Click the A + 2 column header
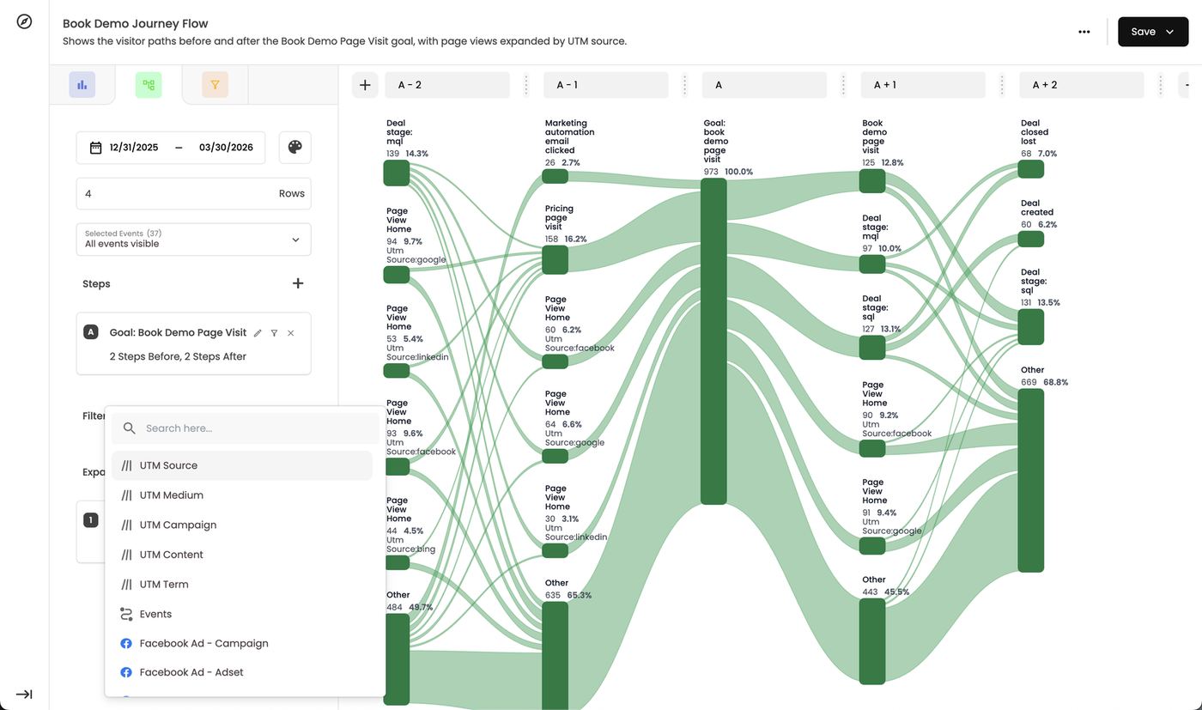 click(1082, 85)
